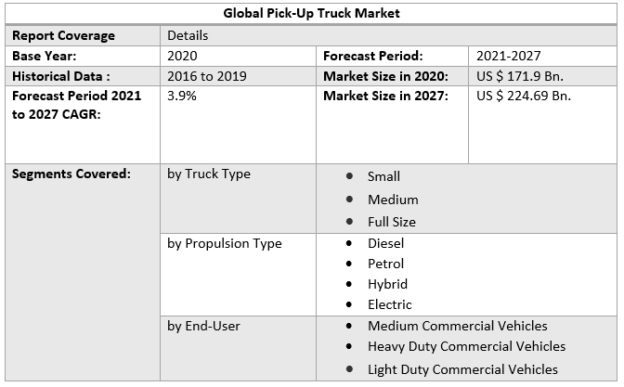Click the Details header cell
This screenshot has width=624, height=387.
click(x=188, y=35)
